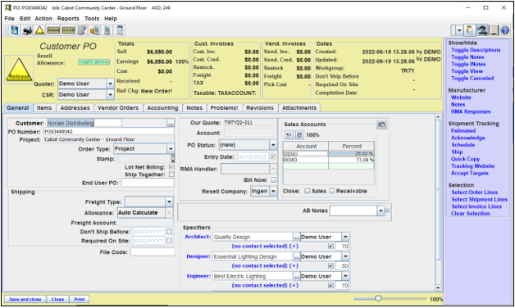The height and width of the screenshot is (308, 515).
Task: Click small plus icon beside AB Notes
Action: pyautogui.click(x=388, y=211)
